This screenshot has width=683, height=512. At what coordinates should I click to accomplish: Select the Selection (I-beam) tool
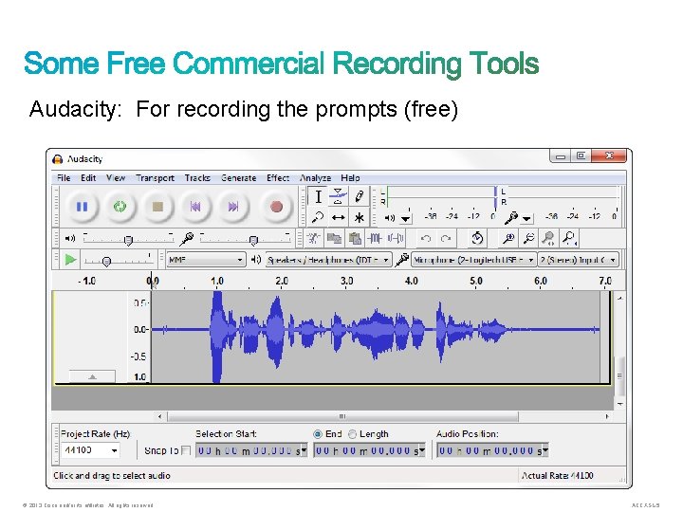318,197
